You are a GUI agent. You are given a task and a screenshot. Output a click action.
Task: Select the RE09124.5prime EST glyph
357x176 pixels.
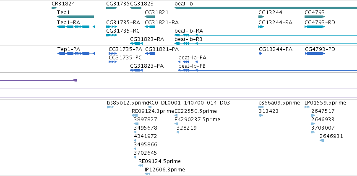141,166
